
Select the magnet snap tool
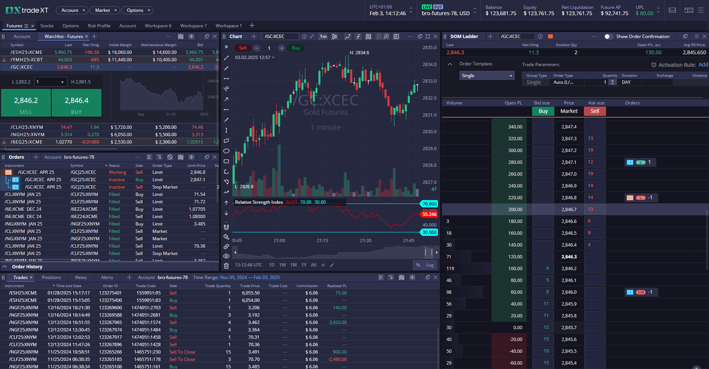click(x=226, y=227)
